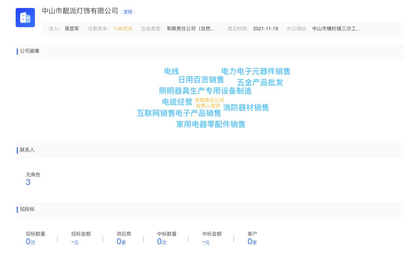Click legal representative name 蒋显军
This screenshot has height=262, width=419.
tap(72, 29)
